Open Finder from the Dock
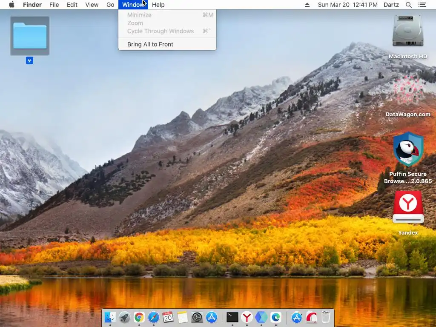The width and height of the screenshot is (436, 327). (x=110, y=317)
